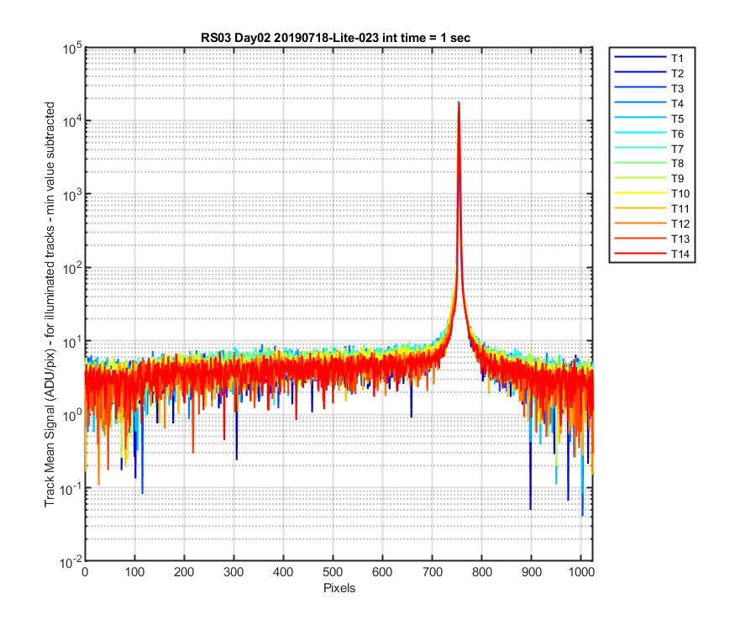The image size is (756, 630).
Task: Select the T4 legend label
Action: 677,103
